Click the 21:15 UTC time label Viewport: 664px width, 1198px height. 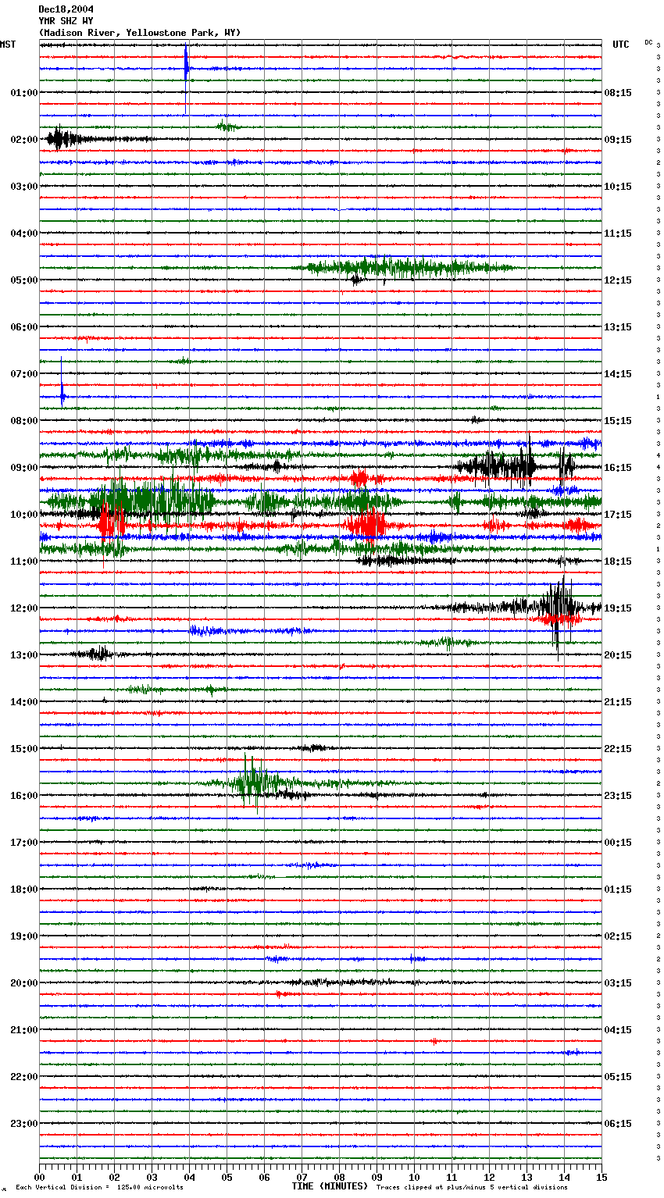(618, 702)
